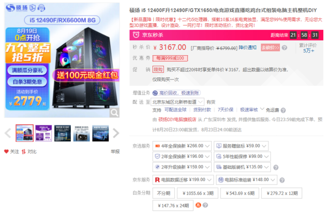Open the 基础板装机 ¥135.00 dropdown

[242, 167]
